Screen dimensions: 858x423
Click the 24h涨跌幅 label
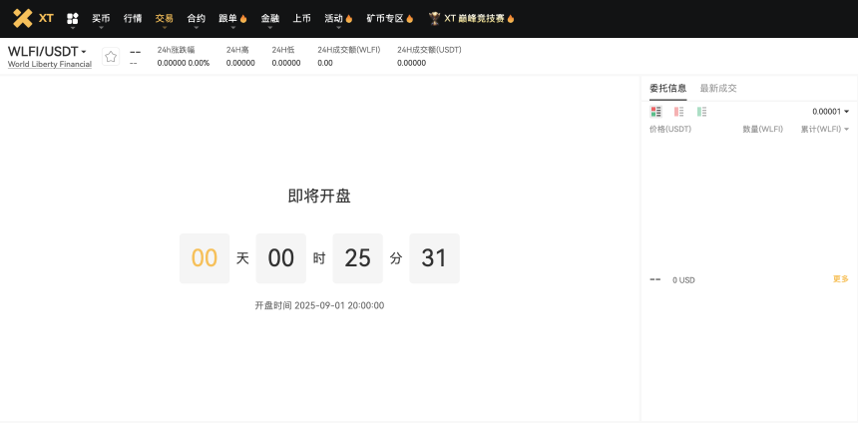(x=177, y=50)
